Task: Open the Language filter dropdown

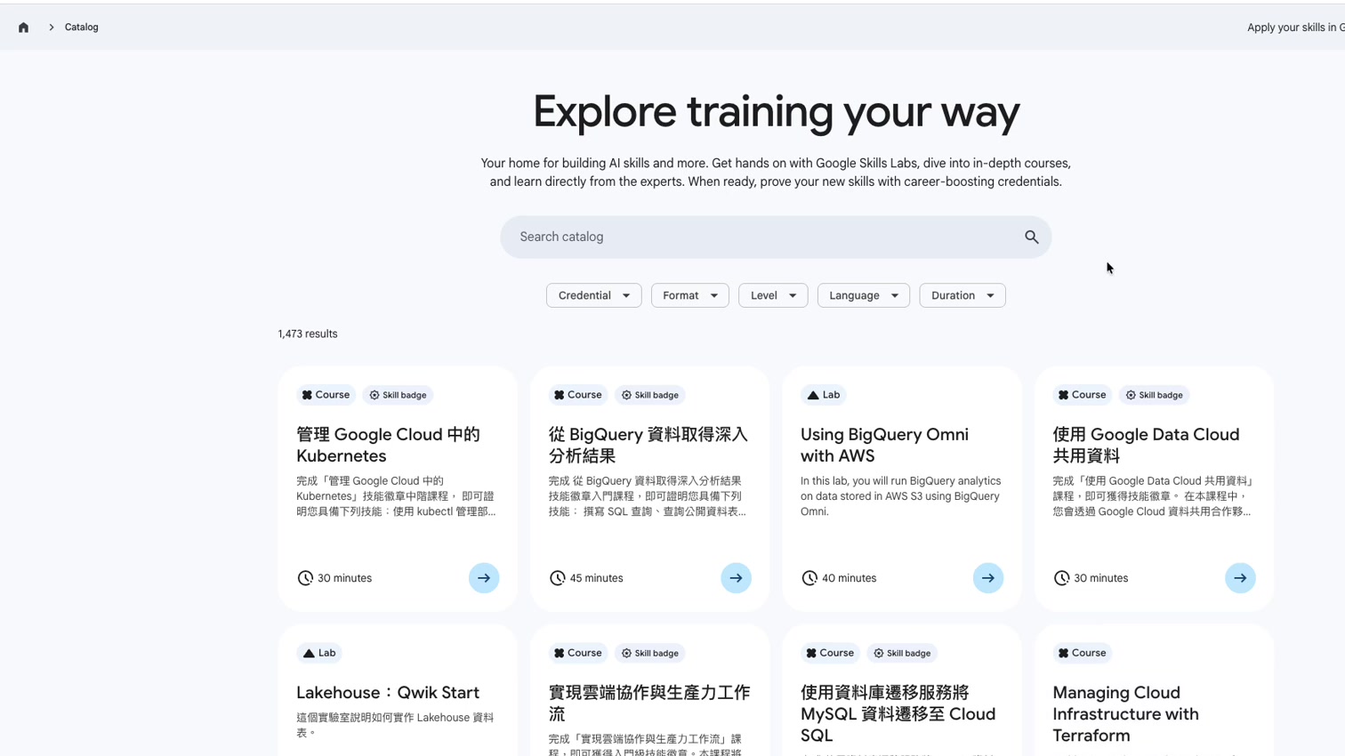Action: tap(863, 295)
